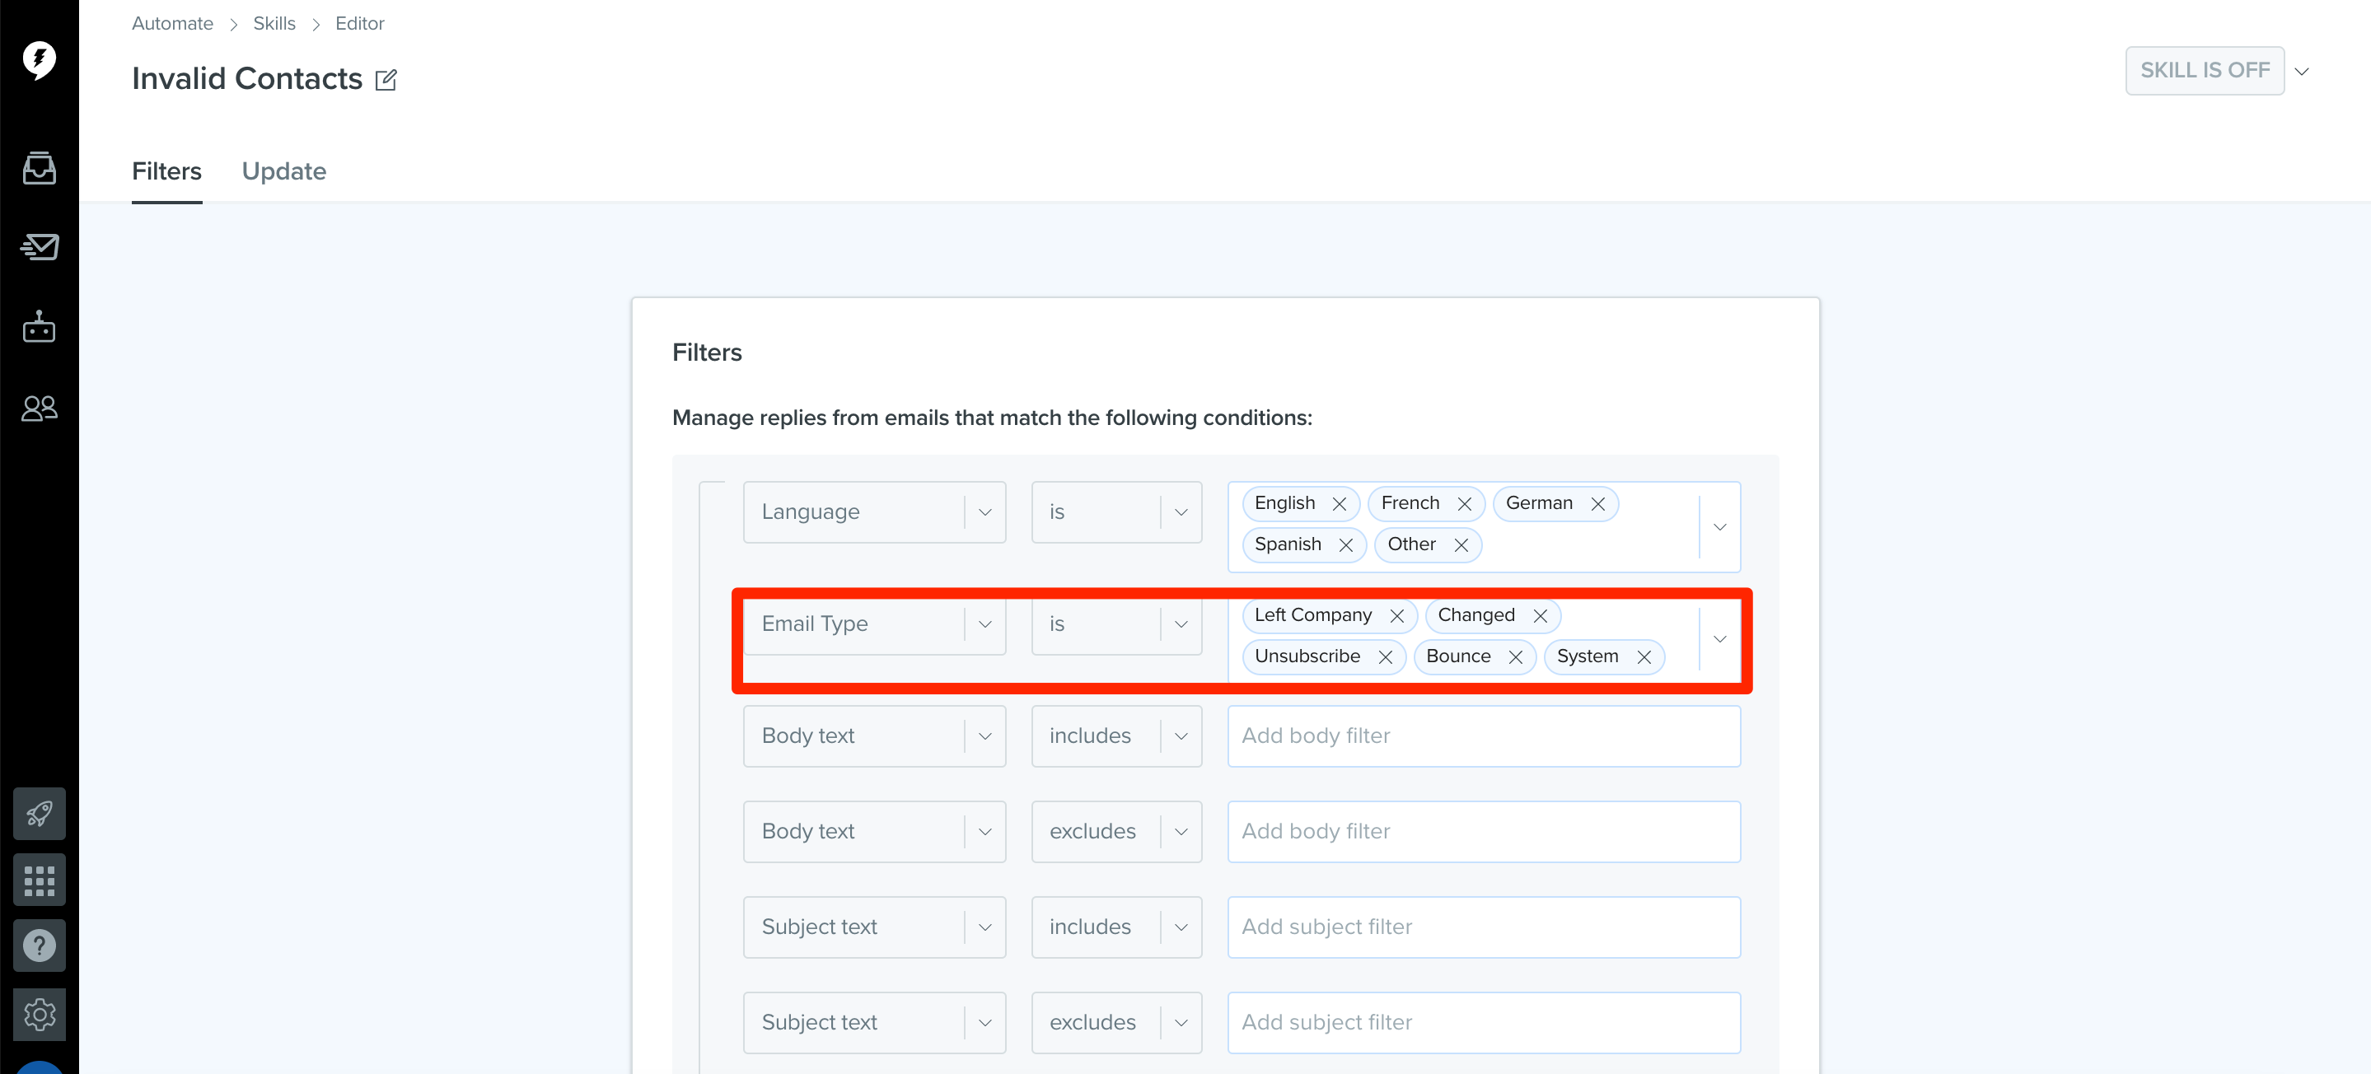
Task: Open the settings gear icon
Action: (x=39, y=1015)
